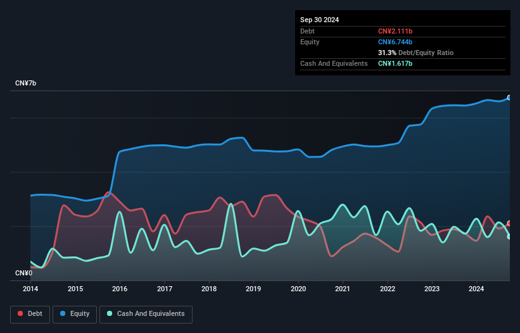
Task: Click the CN¥7b y-axis label
Action: 25,83
